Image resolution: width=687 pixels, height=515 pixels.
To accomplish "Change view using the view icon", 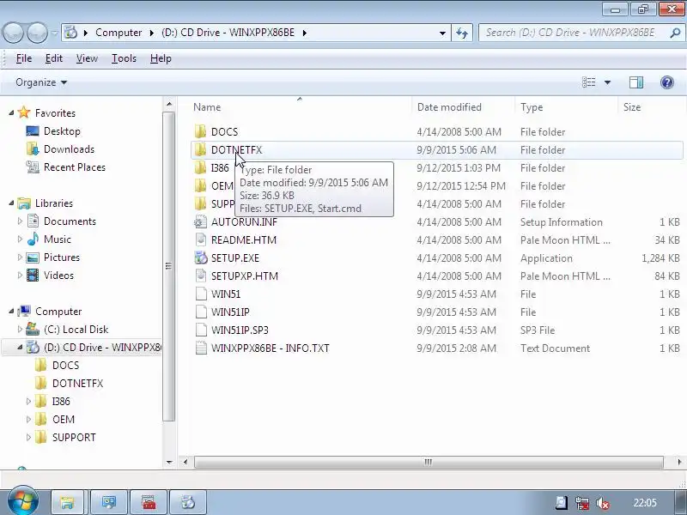I will (x=588, y=82).
